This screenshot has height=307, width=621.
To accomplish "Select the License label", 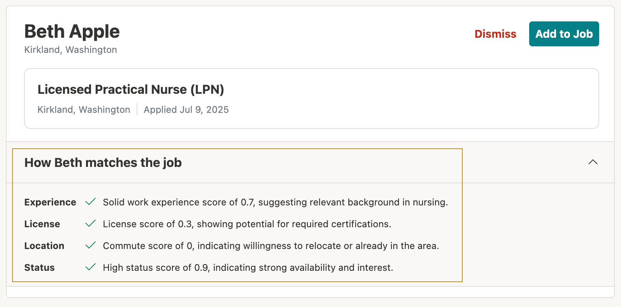I will pyautogui.click(x=42, y=224).
